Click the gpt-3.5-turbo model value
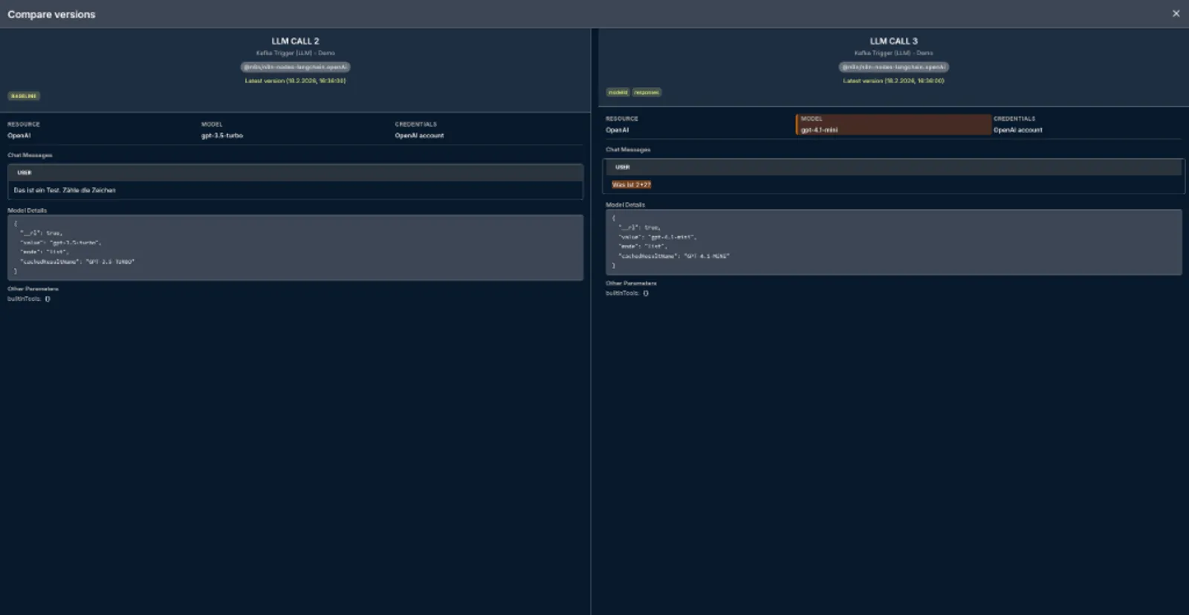1189x615 pixels. (x=221, y=136)
